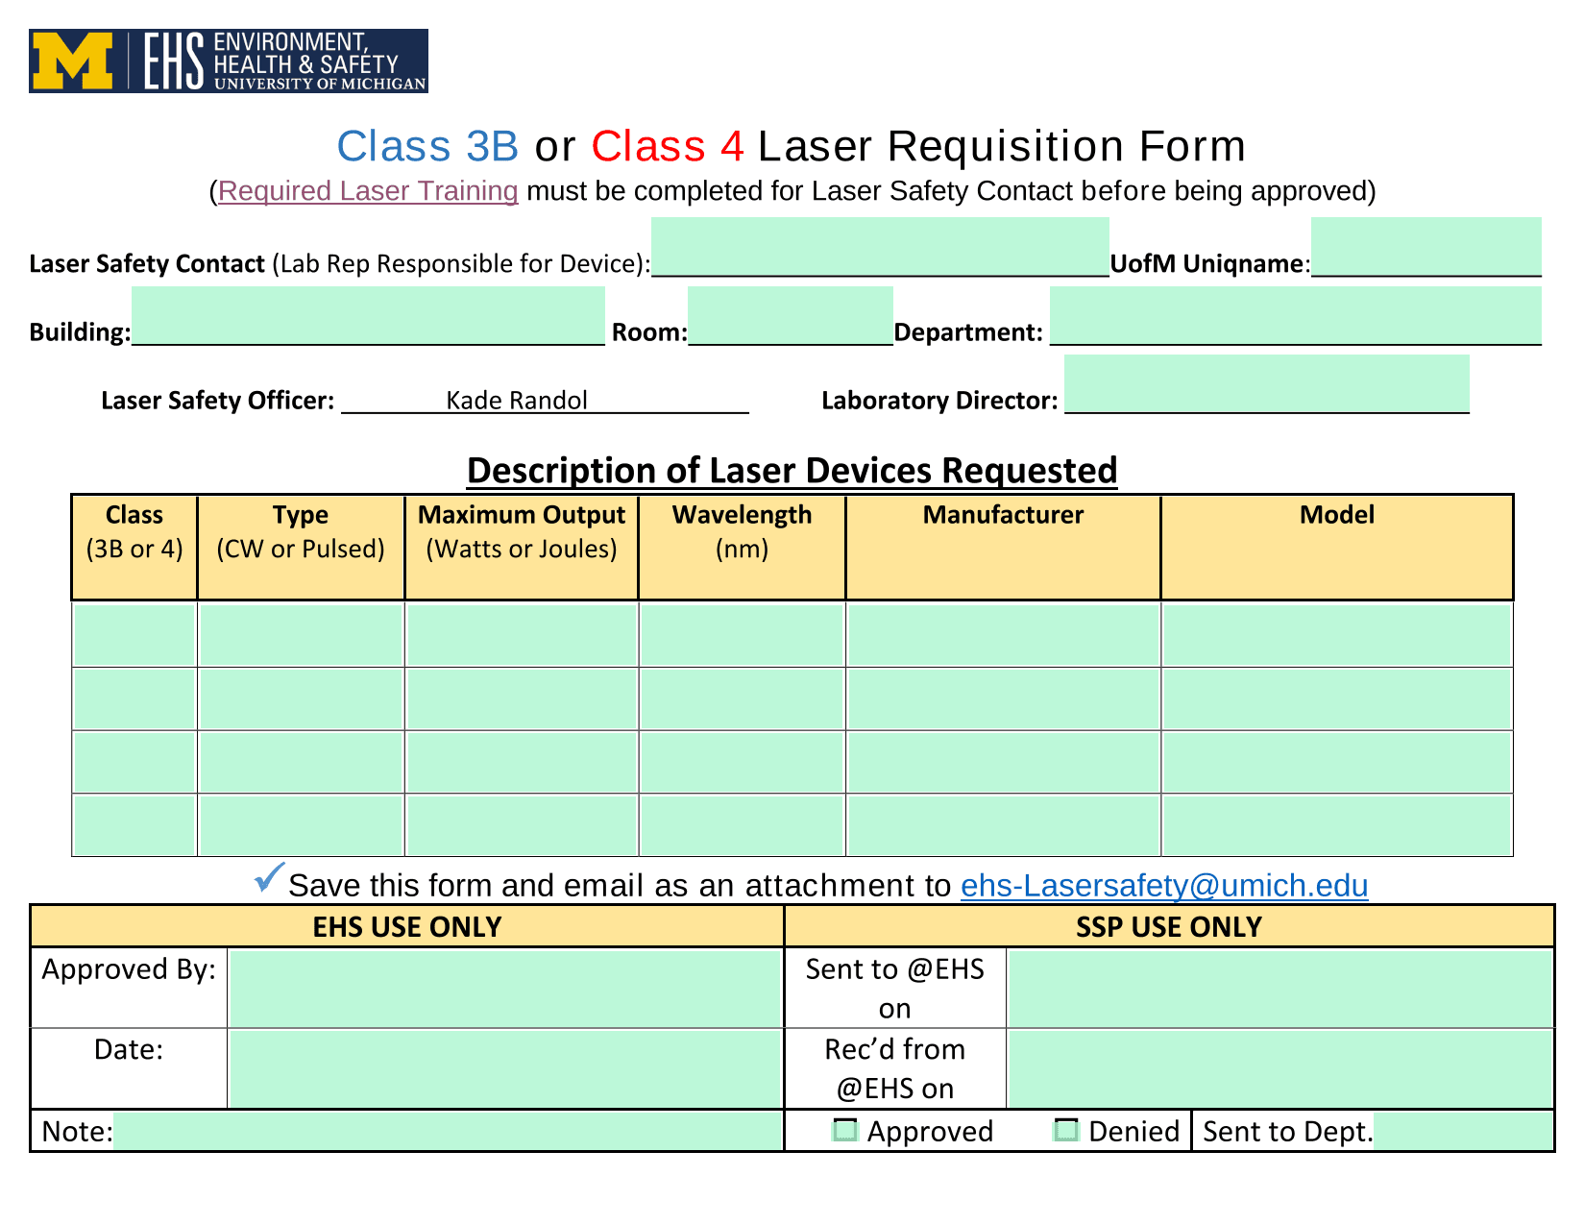This screenshot has width=1584, height=1225.
Task: Click the Approved By input field
Action: tap(505, 989)
